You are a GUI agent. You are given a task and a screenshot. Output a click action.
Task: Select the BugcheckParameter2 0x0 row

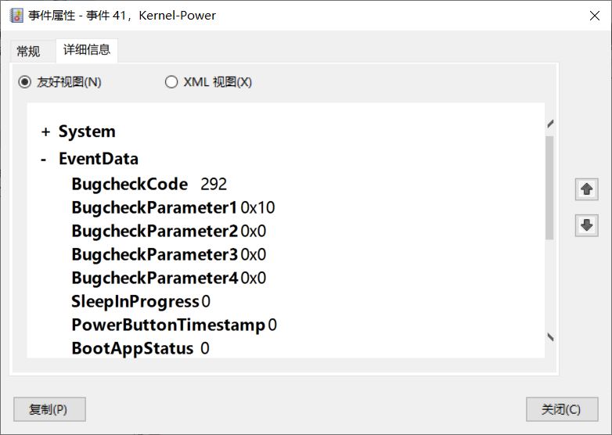(169, 231)
